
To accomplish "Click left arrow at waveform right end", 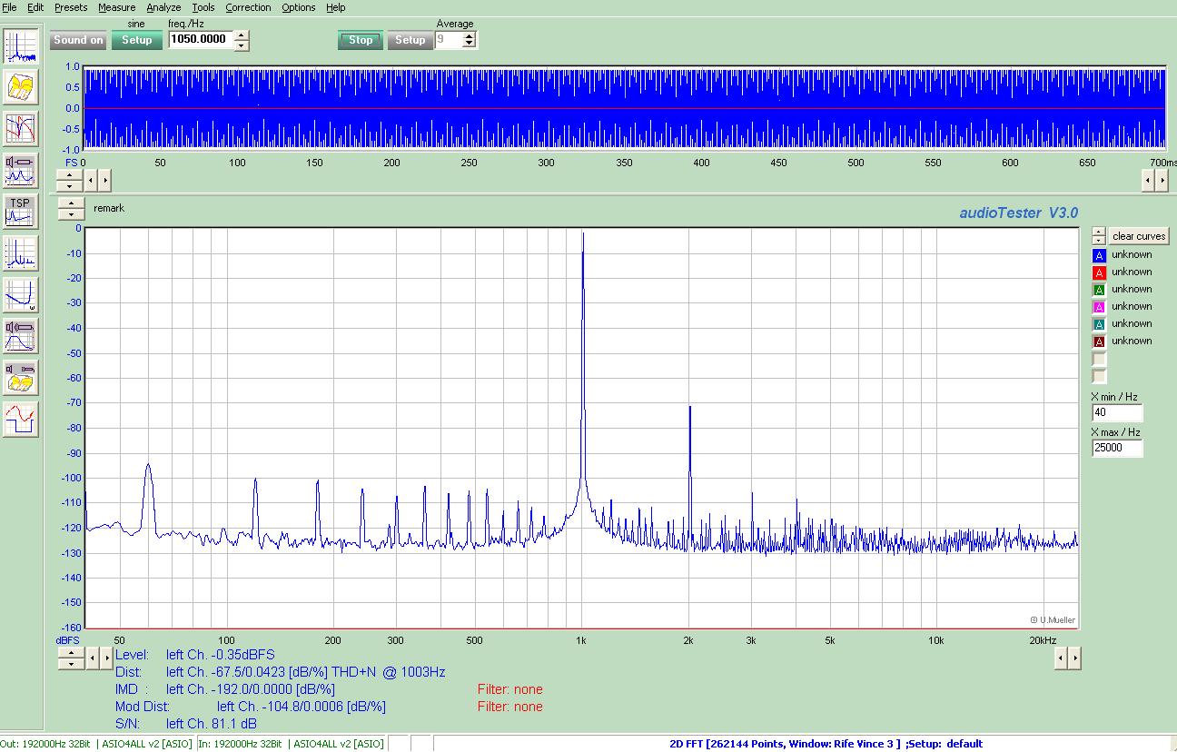I will (1149, 180).
